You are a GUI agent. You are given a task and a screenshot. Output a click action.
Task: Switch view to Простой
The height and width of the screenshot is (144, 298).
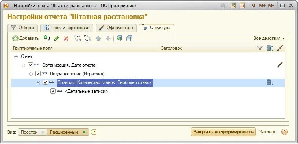tap(32, 132)
